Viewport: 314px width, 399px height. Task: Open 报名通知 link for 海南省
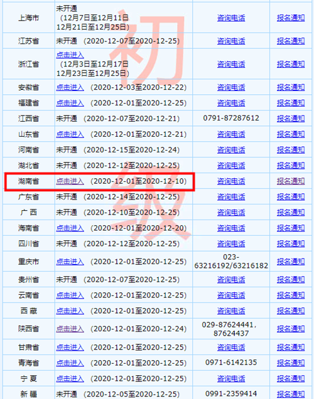(x=291, y=228)
